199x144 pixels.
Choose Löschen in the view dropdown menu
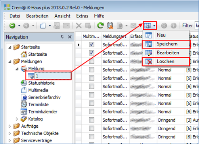coord(166,62)
